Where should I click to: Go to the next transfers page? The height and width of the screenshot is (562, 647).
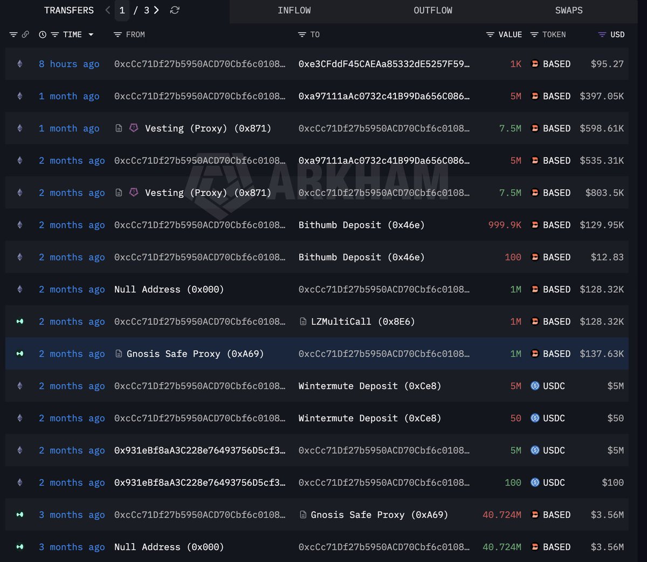click(x=156, y=10)
